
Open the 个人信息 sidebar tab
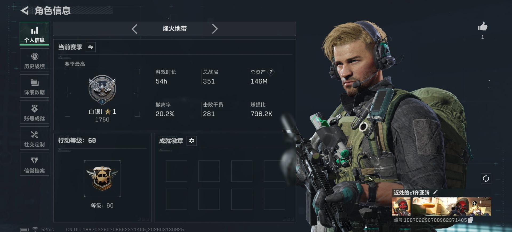point(34,34)
